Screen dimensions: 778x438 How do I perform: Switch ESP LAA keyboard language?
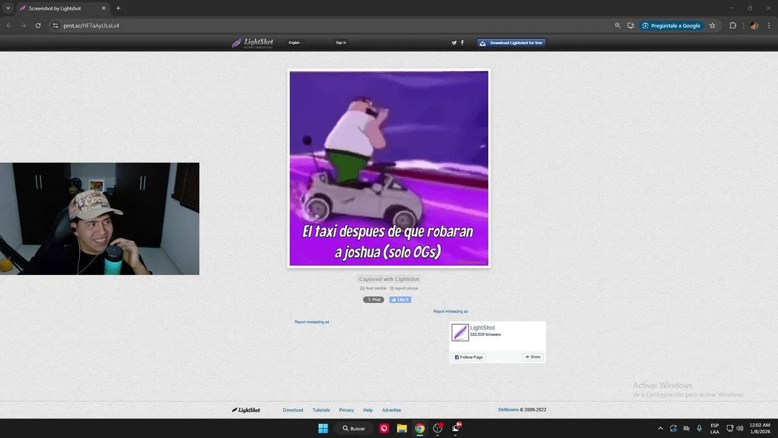pos(715,428)
